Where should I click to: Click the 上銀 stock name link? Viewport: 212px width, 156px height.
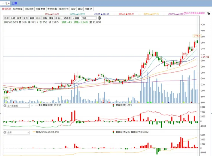14,3
